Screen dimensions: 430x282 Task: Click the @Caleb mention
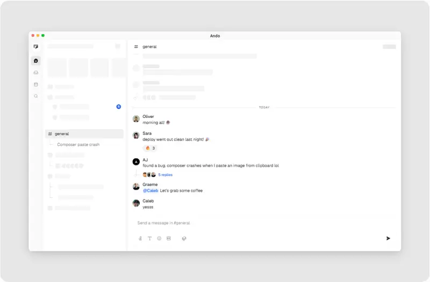tap(150, 191)
